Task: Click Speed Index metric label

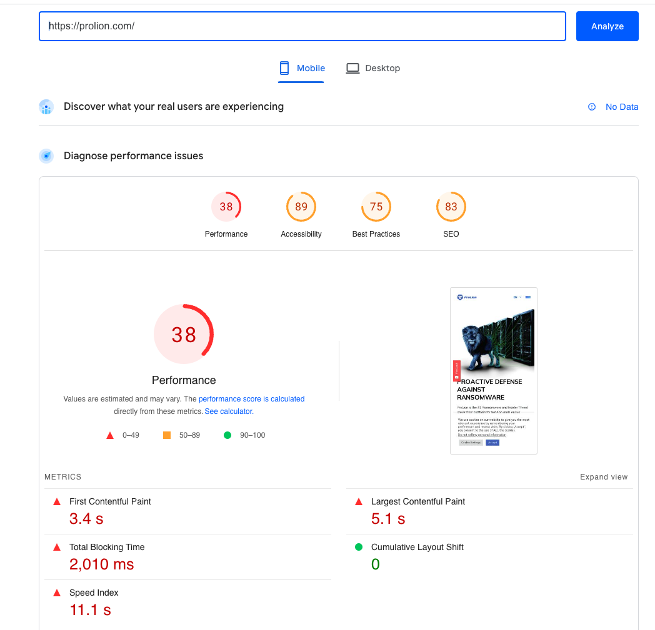Action: [x=94, y=593]
